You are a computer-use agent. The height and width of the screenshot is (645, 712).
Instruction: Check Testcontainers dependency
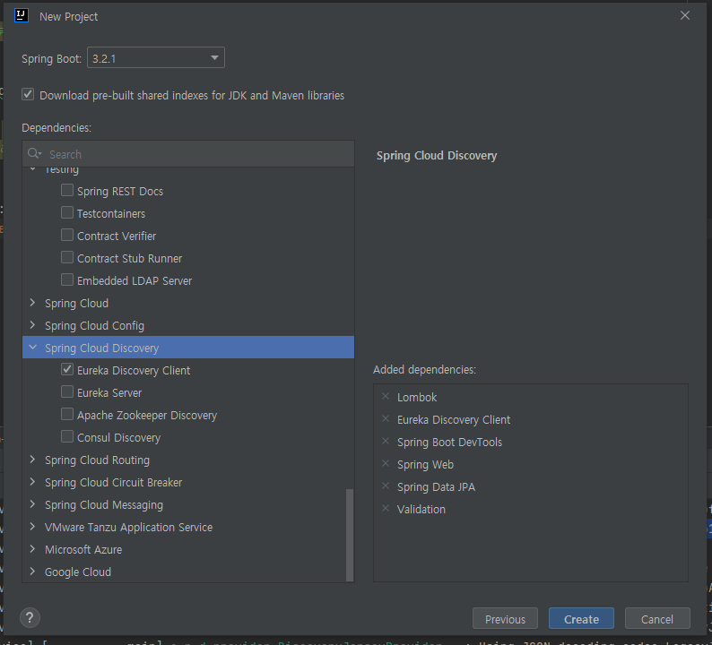pos(67,212)
